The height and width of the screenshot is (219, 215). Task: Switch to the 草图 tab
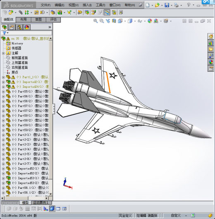pyautogui.click(x=38, y=19)
